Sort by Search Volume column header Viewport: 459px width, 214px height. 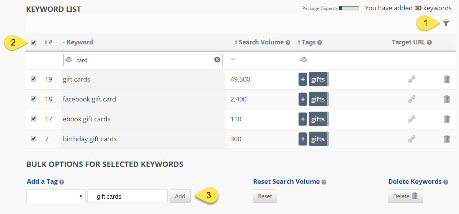[x=261, y=42]
